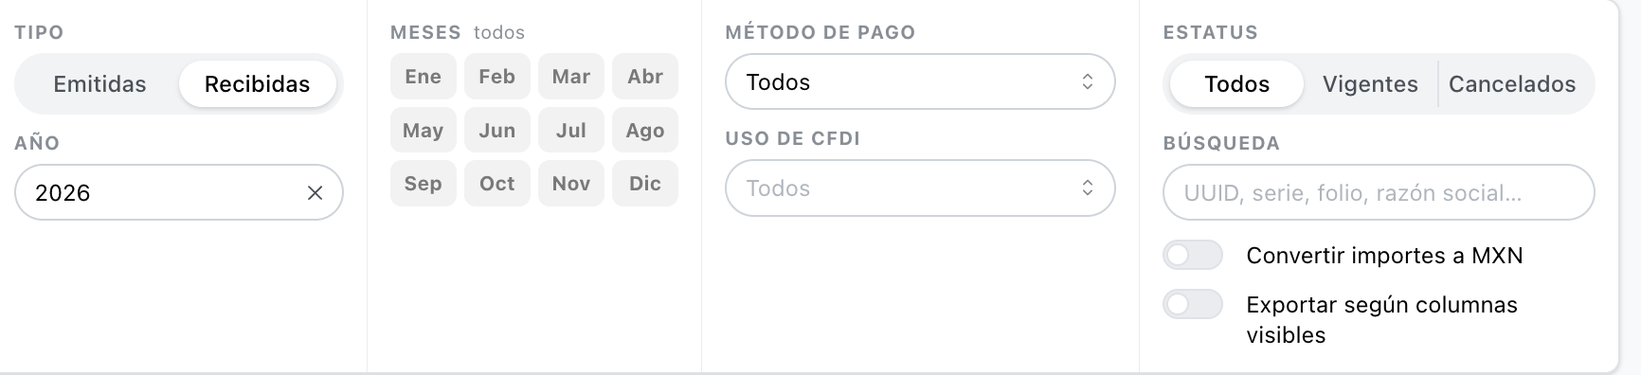Viewport: 1641px width, 375px height.
Task: Click the Oct month chip
Action: [497, 184]
